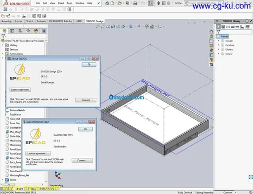This screenshot has width=253, height=194.
Task: Switch to the MBD tab
Action: coord(79,21)
